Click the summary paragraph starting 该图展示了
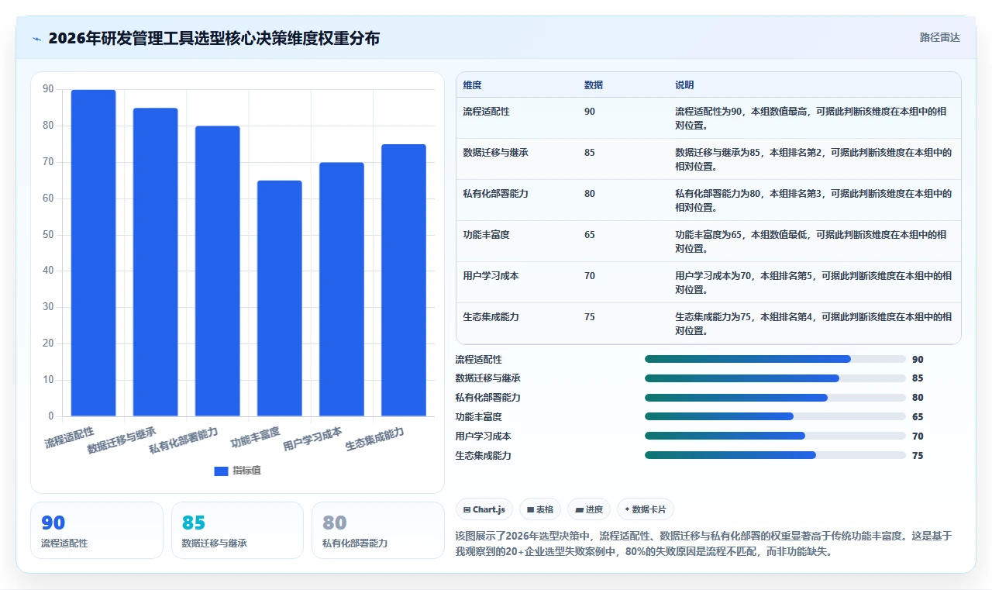992x590 pixels. 704,544
